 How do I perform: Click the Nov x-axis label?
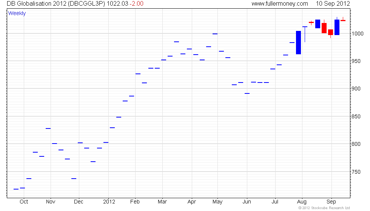[51, 202]
